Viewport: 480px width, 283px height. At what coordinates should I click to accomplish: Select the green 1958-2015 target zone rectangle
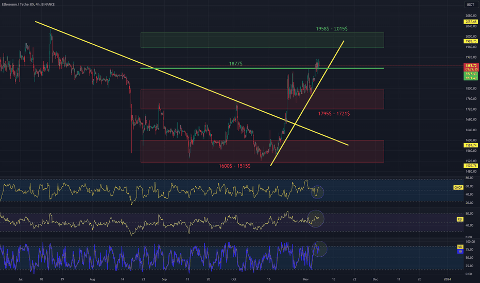click(x=262, y=40)
